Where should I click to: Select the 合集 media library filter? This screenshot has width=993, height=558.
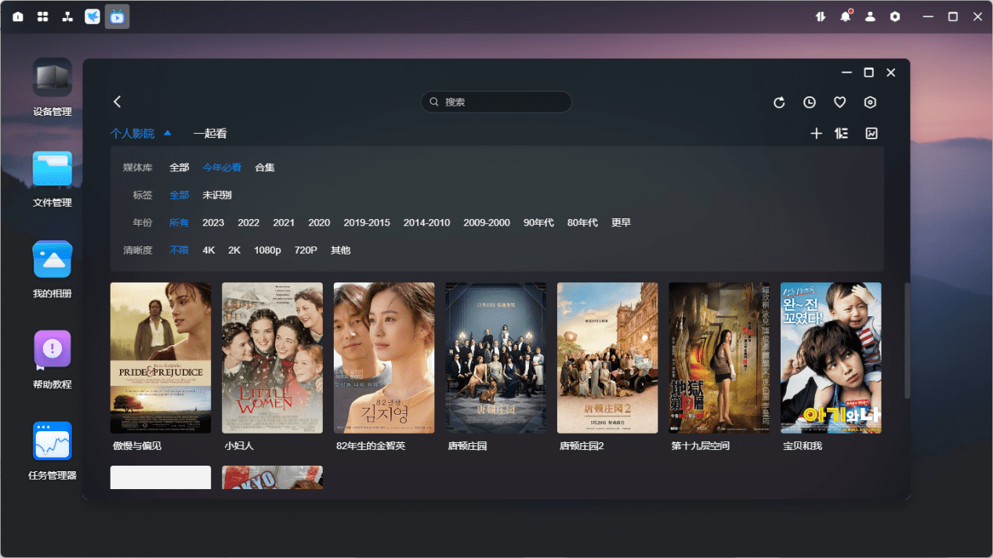pyautogui.click(x=265, y=167)
